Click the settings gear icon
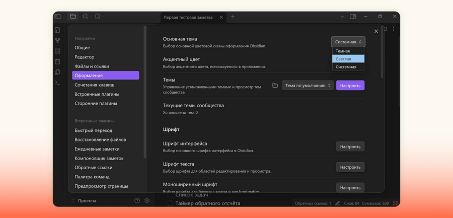The width and height of the screenshot is (453, 218). click(x=147, y=201)
